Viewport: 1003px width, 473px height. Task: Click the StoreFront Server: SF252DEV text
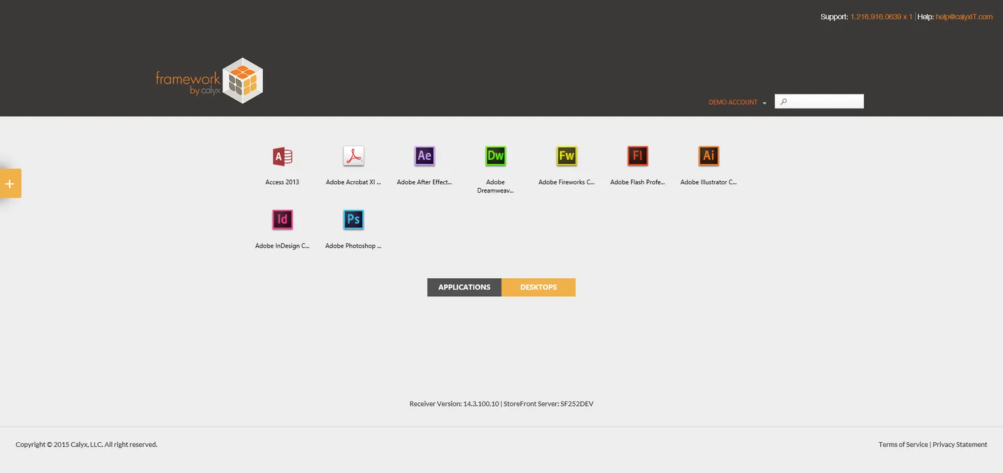[549, 404]
